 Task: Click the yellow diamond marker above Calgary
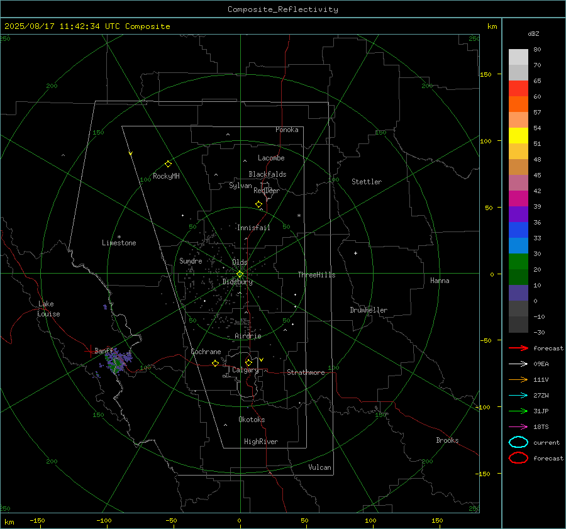coord(248,362)
